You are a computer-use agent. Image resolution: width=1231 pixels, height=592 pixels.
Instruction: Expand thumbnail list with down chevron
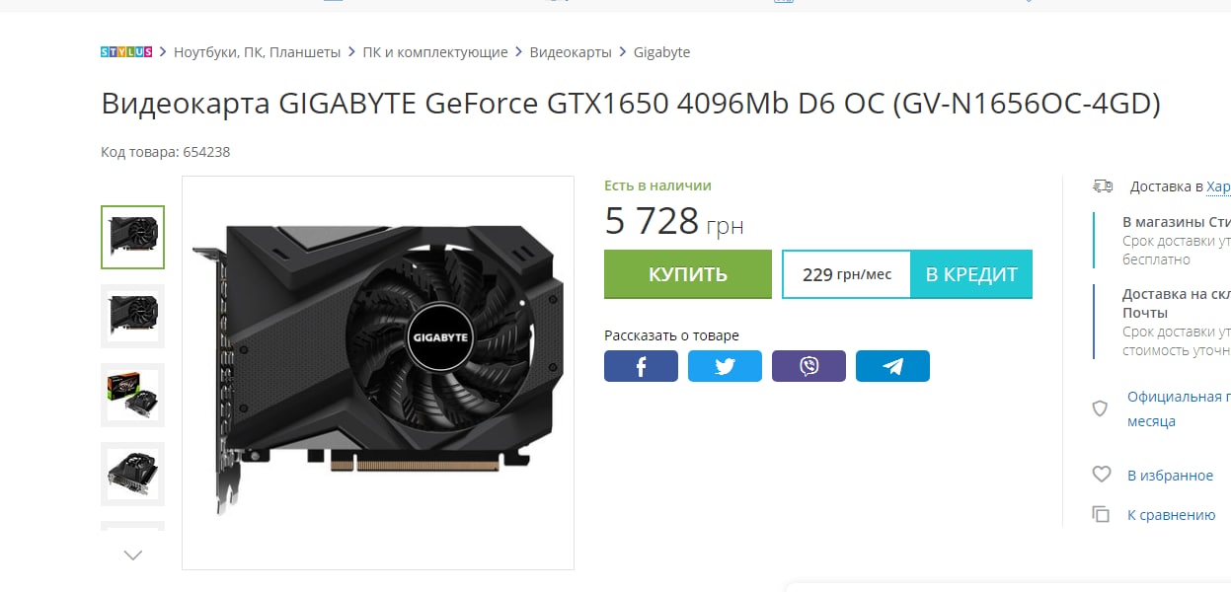point(133,555)
